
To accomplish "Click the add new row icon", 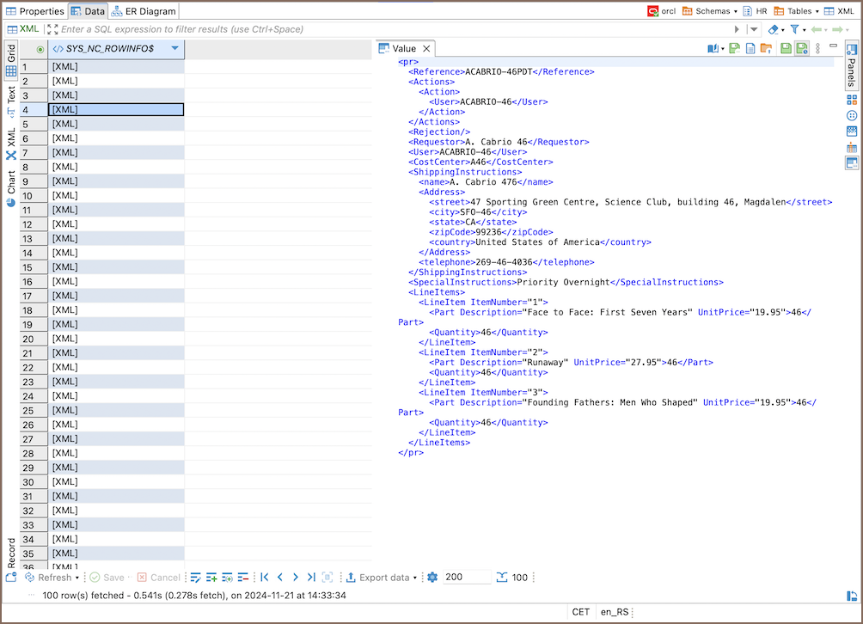I will tap(211, 578).
